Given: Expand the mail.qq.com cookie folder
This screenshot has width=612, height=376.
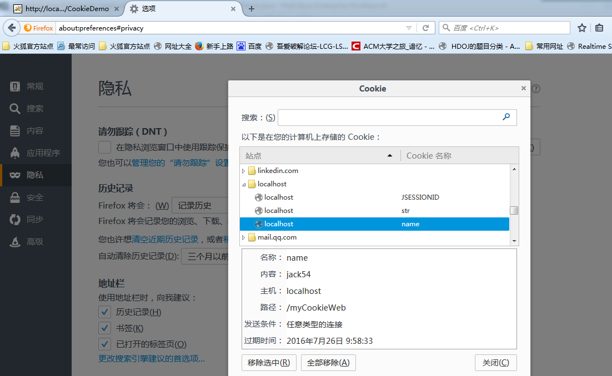Looking at the screenshot, I should (244, 237).
